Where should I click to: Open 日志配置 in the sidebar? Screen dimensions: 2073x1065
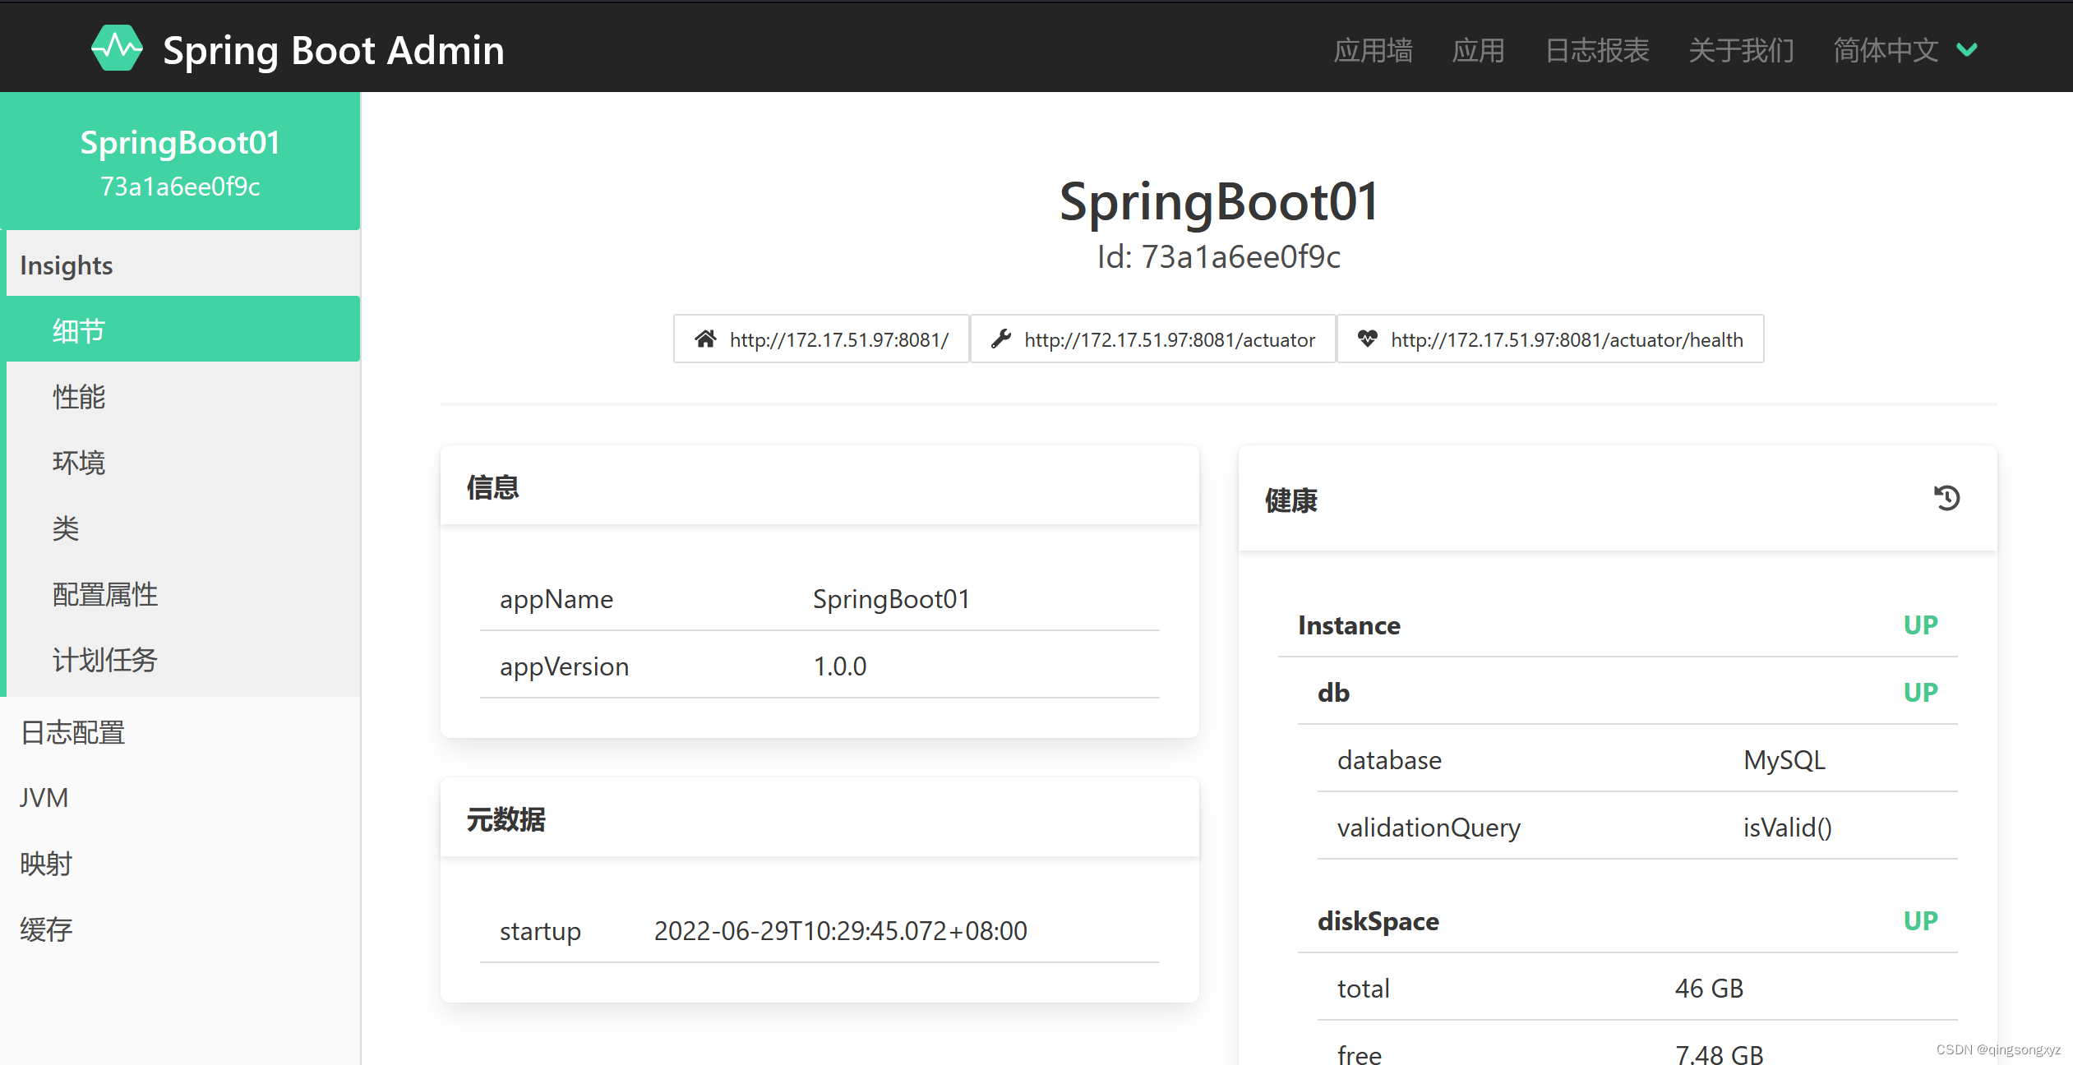click(x=180, y=731)
